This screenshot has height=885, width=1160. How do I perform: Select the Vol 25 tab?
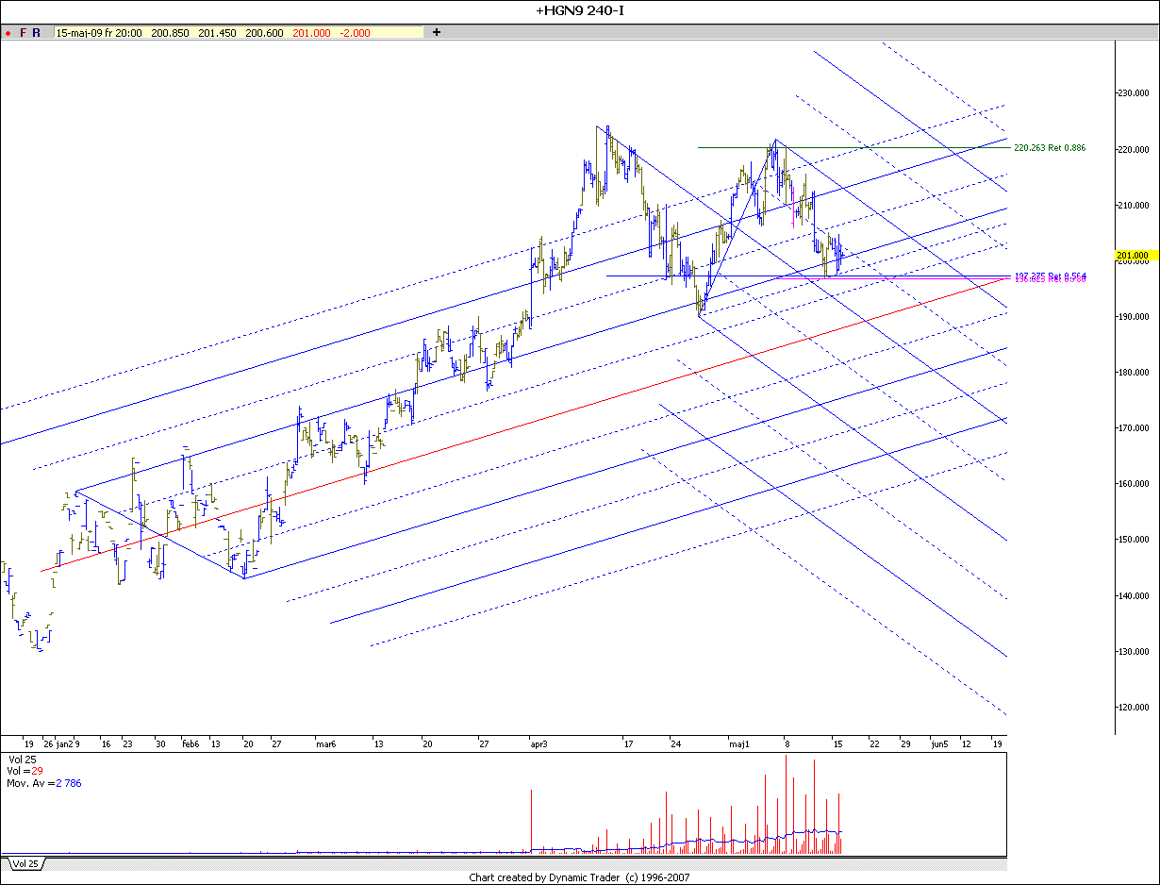point(25,863)
